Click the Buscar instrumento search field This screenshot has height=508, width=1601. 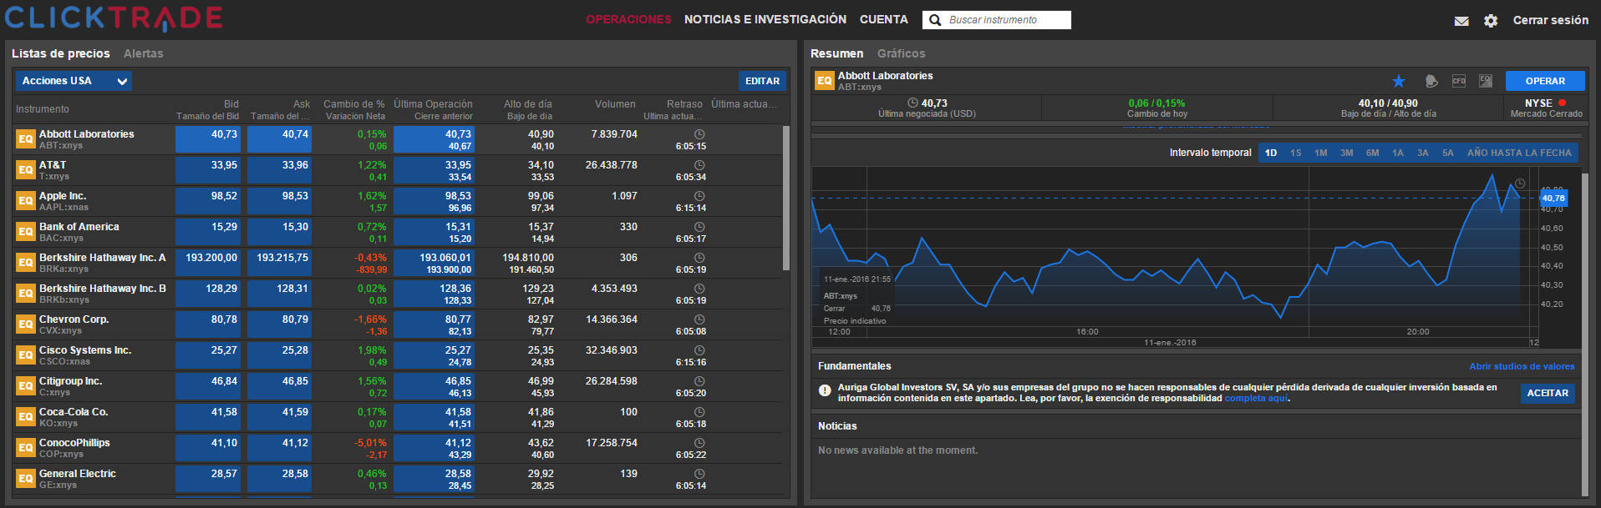(997, 20)
